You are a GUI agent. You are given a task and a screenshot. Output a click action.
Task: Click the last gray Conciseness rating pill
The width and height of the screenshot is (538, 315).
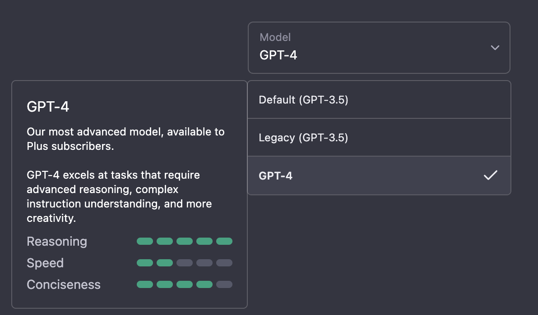[x=224, y=284]
